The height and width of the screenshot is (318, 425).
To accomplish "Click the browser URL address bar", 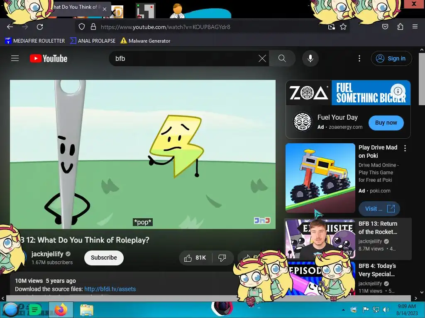I will pyautogui.click(x=211, y=27).
